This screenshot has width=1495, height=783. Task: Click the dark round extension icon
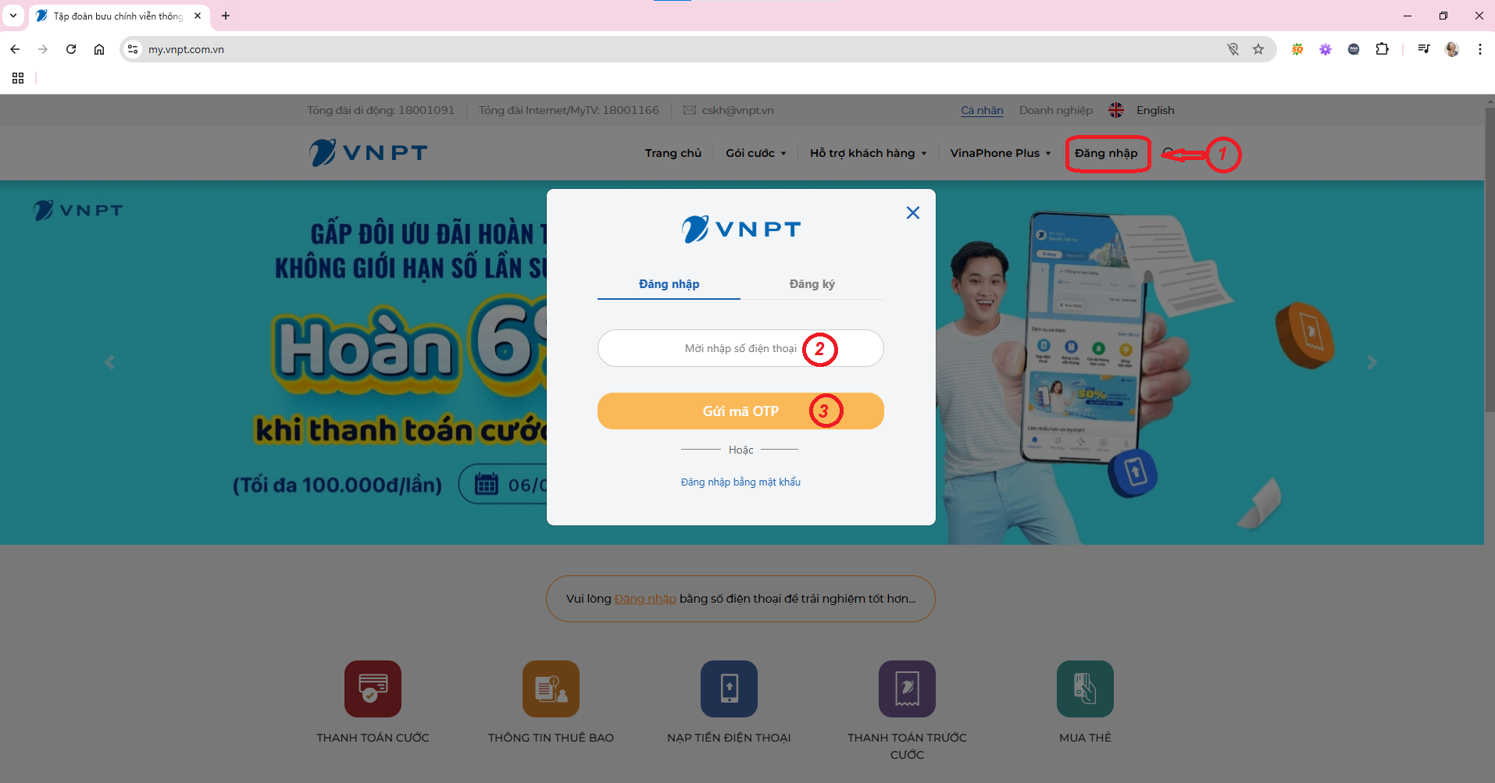(1354, 49)
